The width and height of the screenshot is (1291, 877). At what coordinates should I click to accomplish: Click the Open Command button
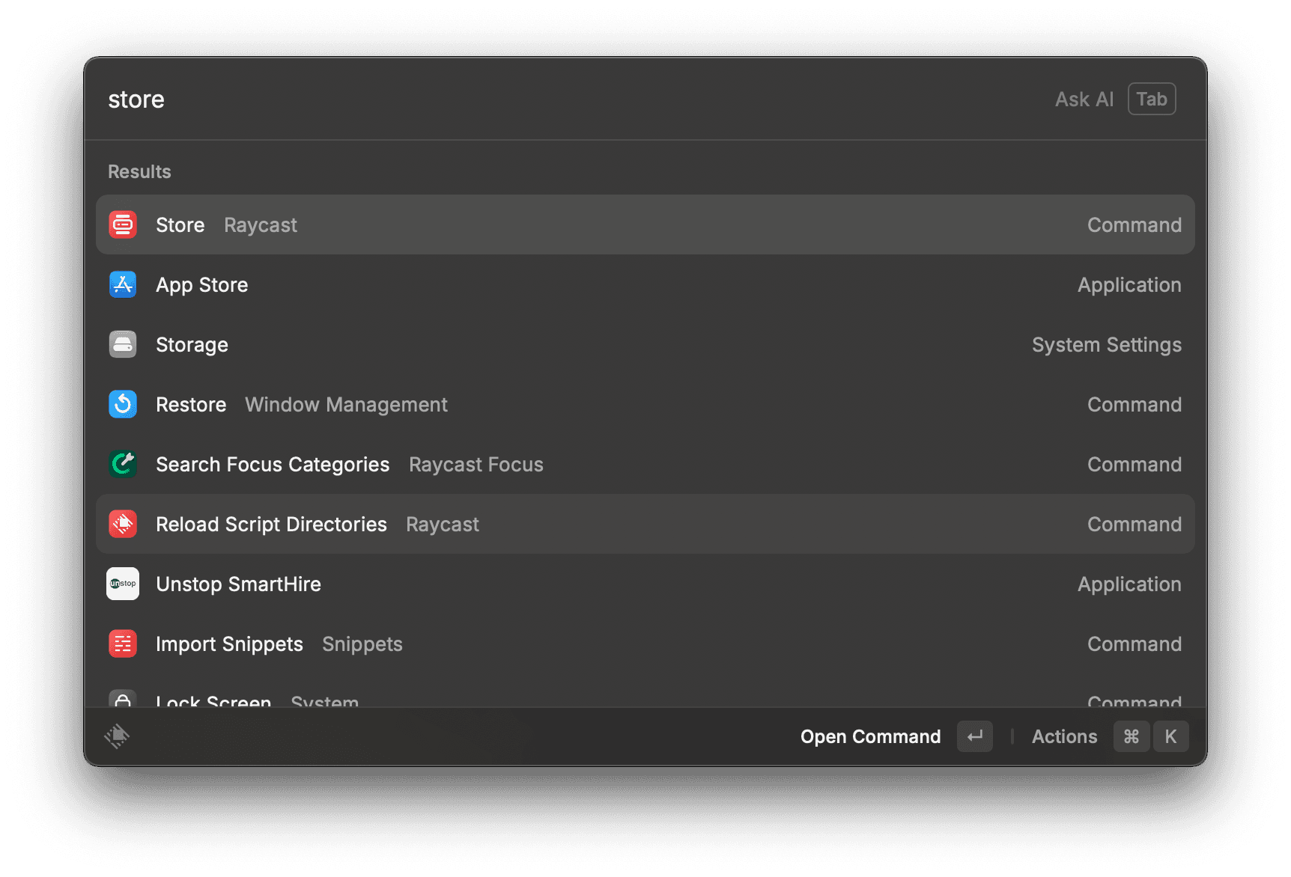(x=870, y=736)
